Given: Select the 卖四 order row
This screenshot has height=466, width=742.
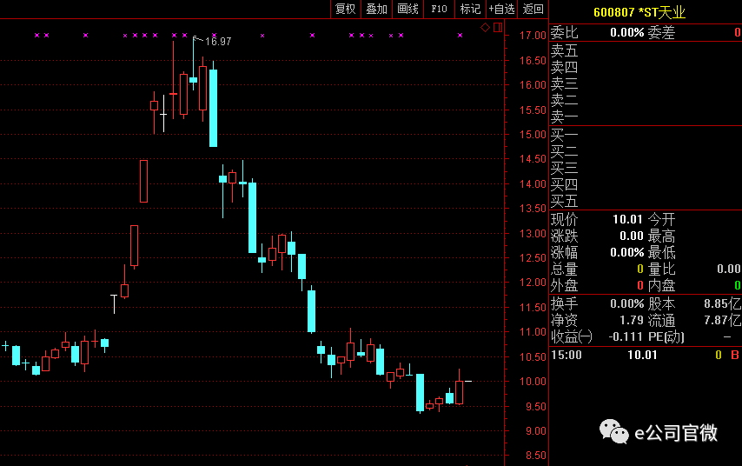Looking at the screenshot, I should point(646,67).
